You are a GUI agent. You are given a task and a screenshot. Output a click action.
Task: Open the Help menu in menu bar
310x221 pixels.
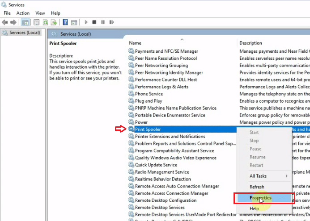click(x=55, y=13)
